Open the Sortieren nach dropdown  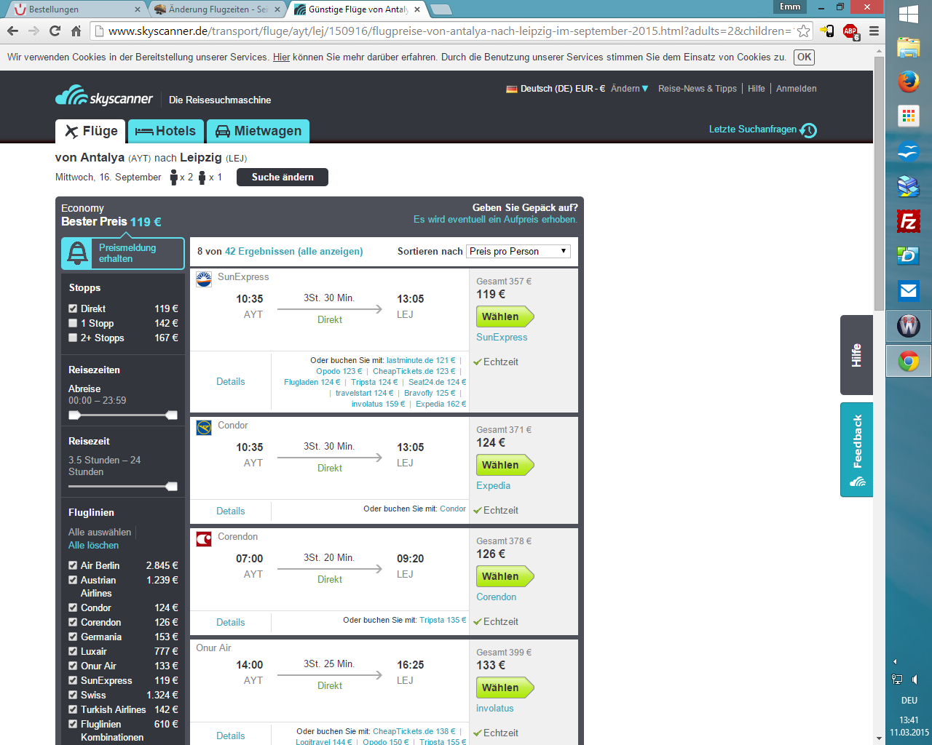(x=518, y=251)
